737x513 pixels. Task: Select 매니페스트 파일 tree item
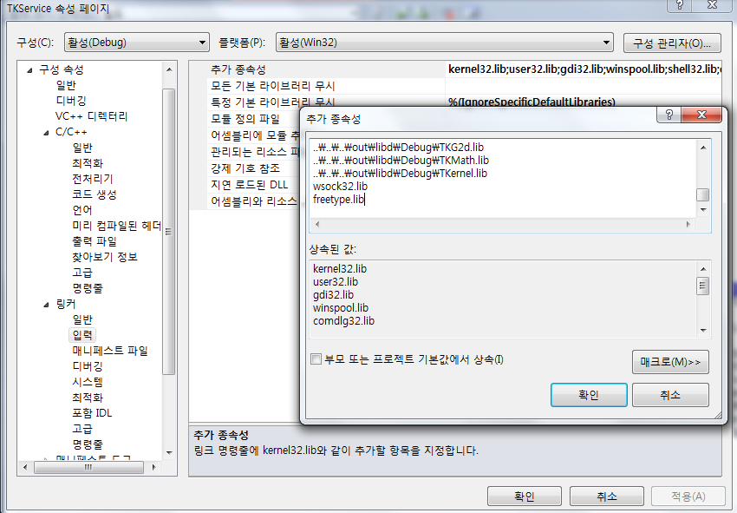click(x=110, y=351)
